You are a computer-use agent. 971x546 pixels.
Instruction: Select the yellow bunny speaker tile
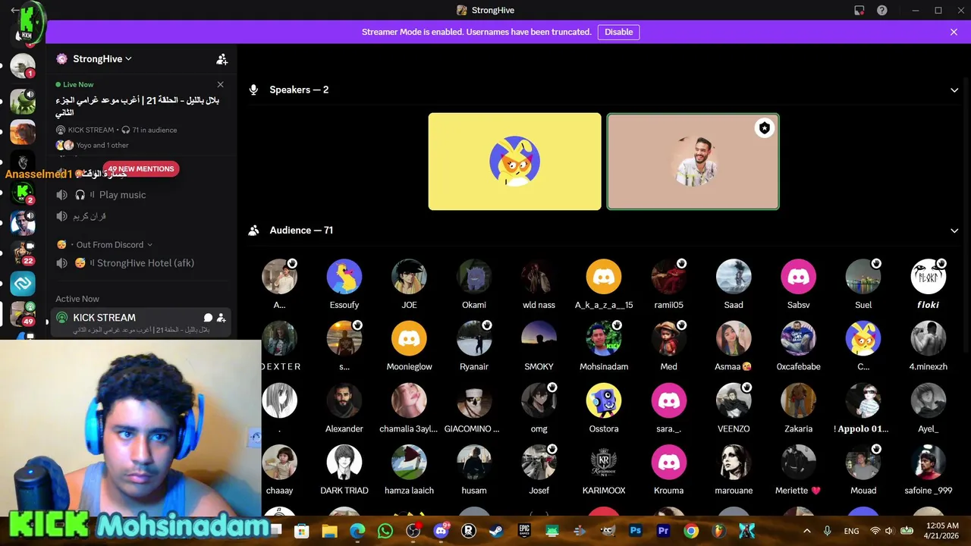514,162
